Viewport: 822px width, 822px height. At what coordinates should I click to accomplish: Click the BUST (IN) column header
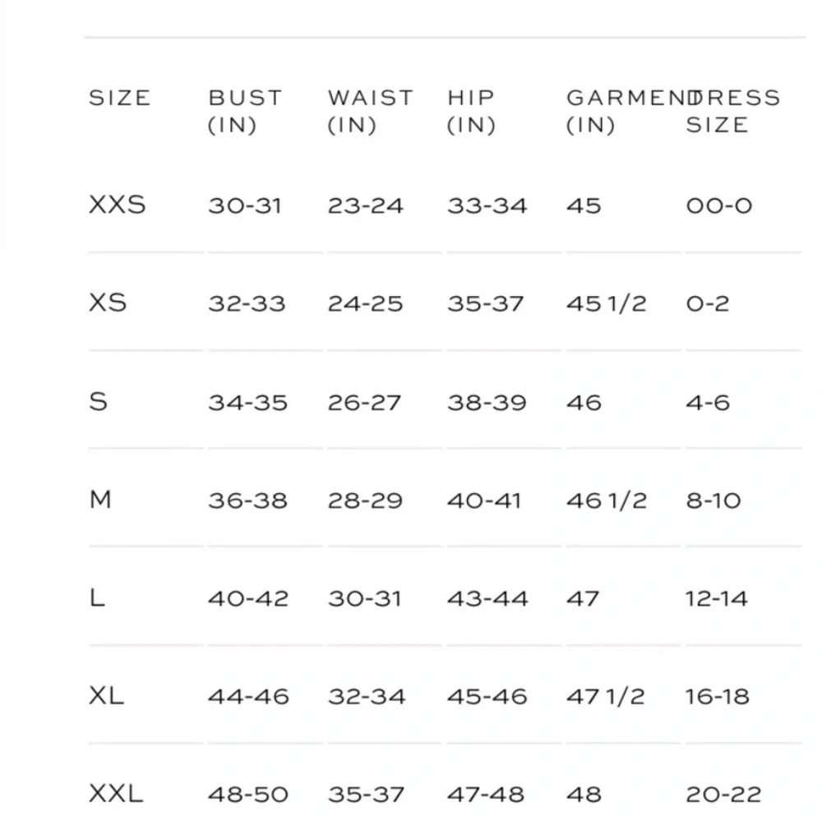tap(244, 111)
